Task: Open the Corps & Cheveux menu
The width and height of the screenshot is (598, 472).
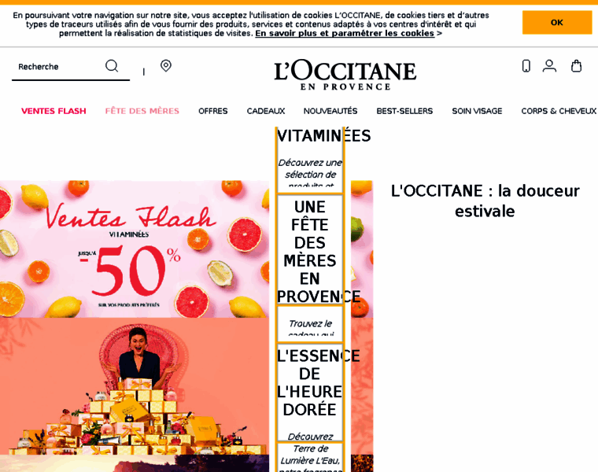Action: [559, 111]
